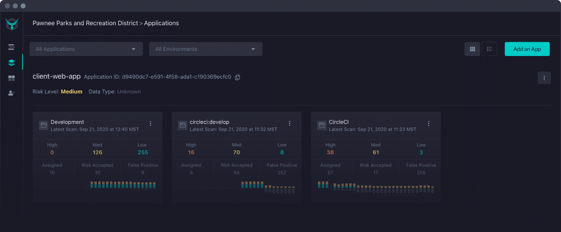
Task: Click Low count 255 in Development
Action: coord(143,152)
